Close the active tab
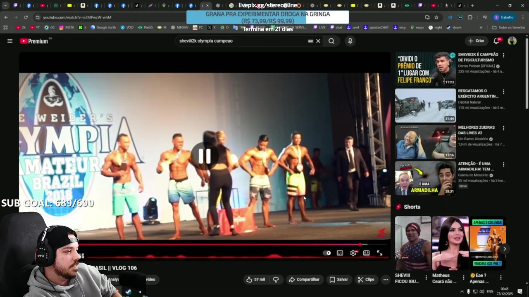The image size is (529, 297). [207, 6]
